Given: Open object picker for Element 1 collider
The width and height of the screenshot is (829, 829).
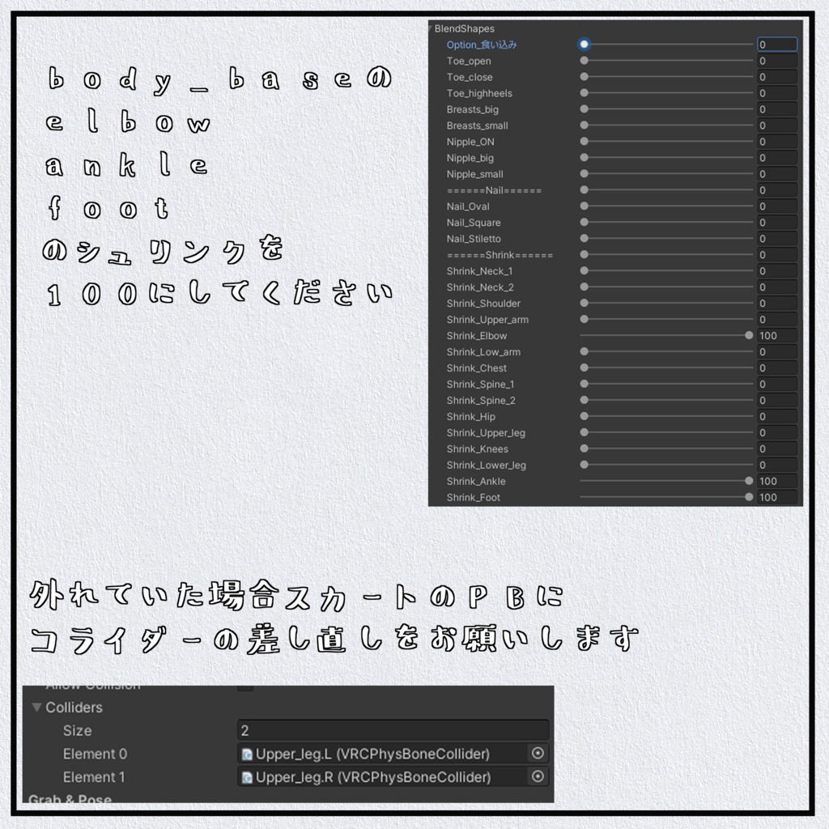Looking at the screenshot, I should [538, 776].
